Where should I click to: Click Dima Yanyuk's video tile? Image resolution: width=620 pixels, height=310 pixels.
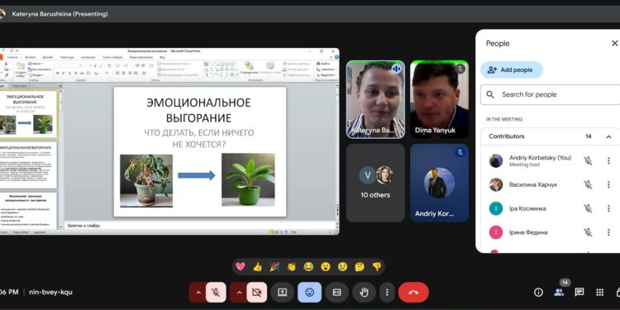(439, 99)
